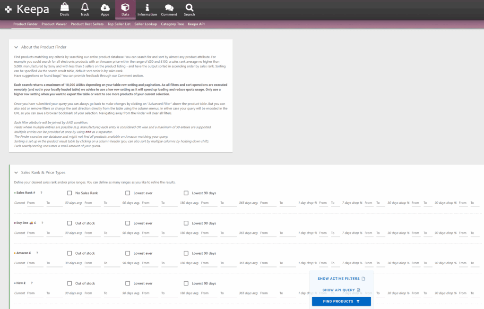Click help question mark next to Amazon £
Viewport: 484px width, 309px height.
(x=37, y=253)
